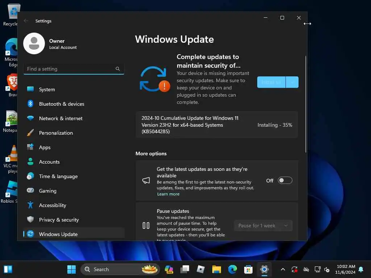Select the Brave desktop shortcut
Viewport: 371px width, 278px height.
pos(12,85)
